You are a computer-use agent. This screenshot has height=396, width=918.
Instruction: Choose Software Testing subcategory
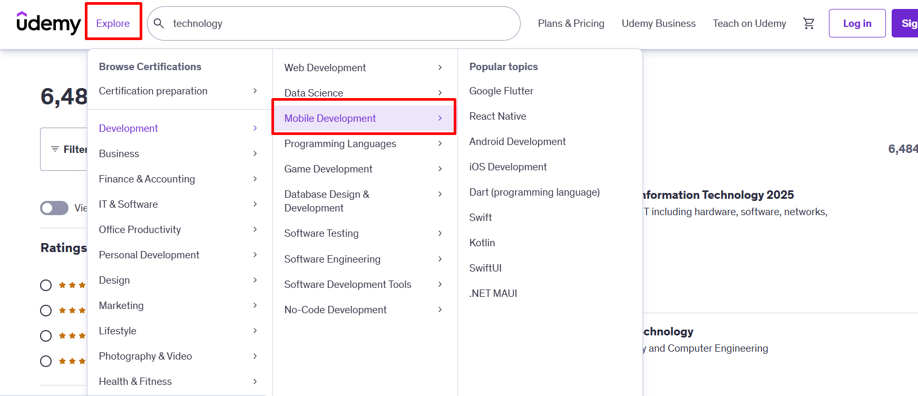321,233
